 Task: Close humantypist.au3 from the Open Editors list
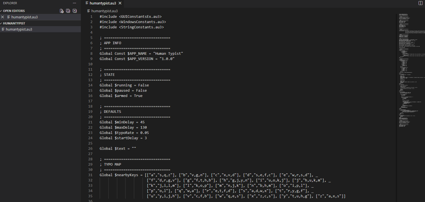3,17
